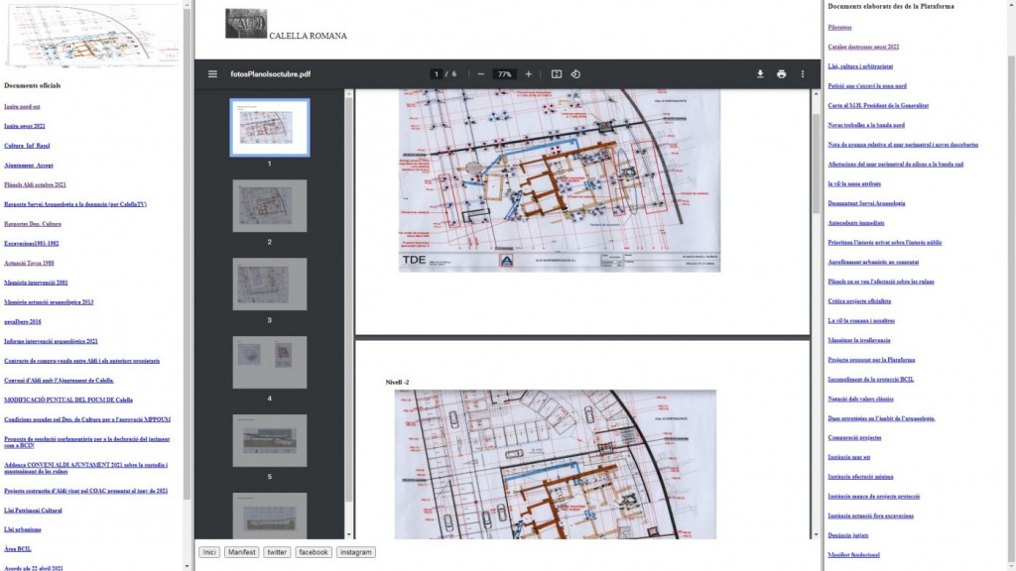This screenshot has width=1016, height=571.
Task: Print the PDF document
Action: pyautogui.click(x=782, y=74)
